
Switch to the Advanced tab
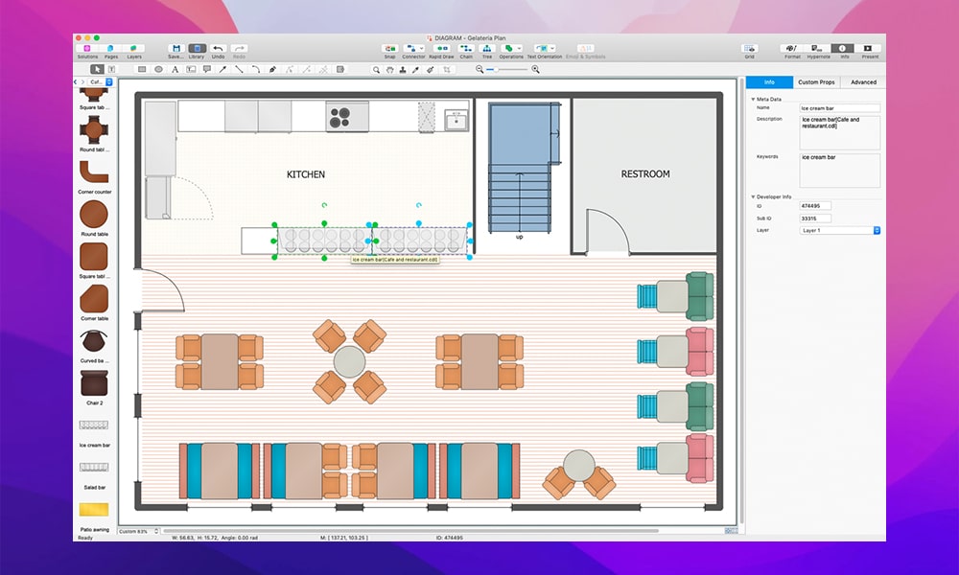pos(863,82)
